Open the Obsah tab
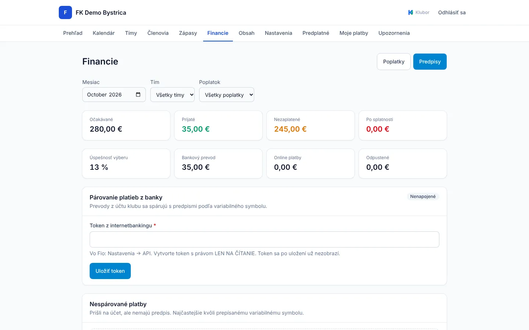Image resolution: width=529 pixels, height=330 pixels. pos(246,33)
